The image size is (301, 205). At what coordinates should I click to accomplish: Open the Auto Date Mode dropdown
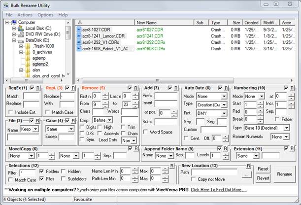point(212,96)
